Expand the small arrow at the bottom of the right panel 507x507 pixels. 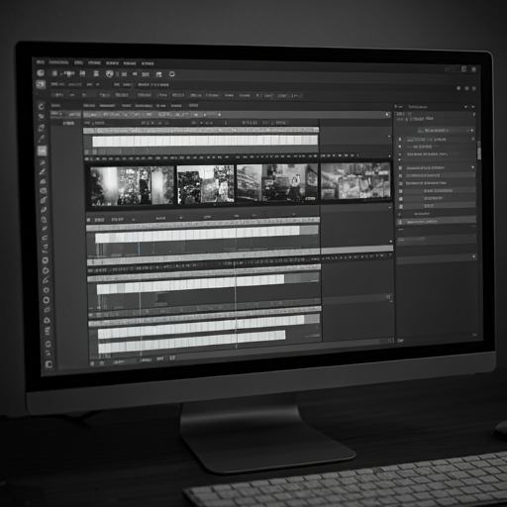(x=474, y=256)
